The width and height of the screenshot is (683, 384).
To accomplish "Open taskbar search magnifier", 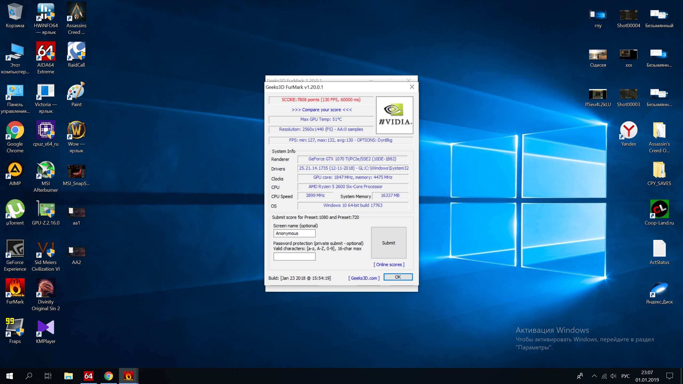I will pos(29,376).
